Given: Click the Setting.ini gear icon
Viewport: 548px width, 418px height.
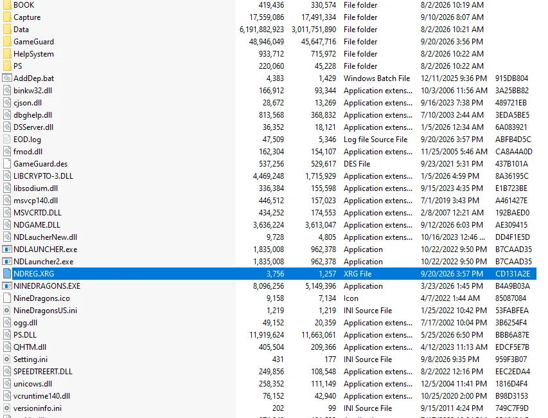Looking at the screenshot, I should 6,359.
